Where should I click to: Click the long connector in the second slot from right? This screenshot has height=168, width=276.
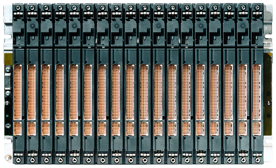(243, 92)
